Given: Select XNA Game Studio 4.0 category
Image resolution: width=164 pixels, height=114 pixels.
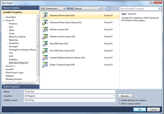Looking at the screenshot, I should coord(18,63).
